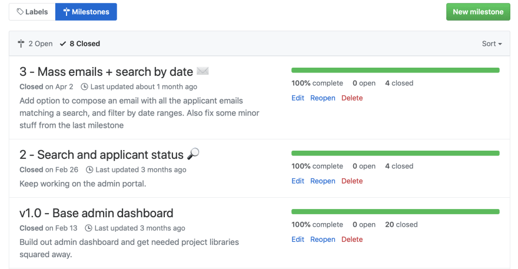Click '20 closed' in Base admin dashboard row
This screenshot has width=518, height=269.
pos(401,224)
